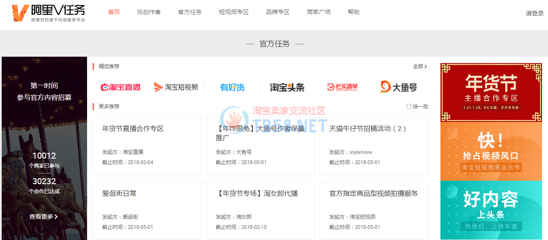The image size is (548, 240).
Task: Select the 必买清单 brand logo
Action: point(342,87)
